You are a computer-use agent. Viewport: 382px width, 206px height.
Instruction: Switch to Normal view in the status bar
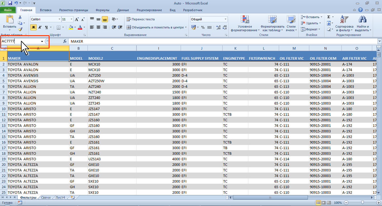[318, 203]
